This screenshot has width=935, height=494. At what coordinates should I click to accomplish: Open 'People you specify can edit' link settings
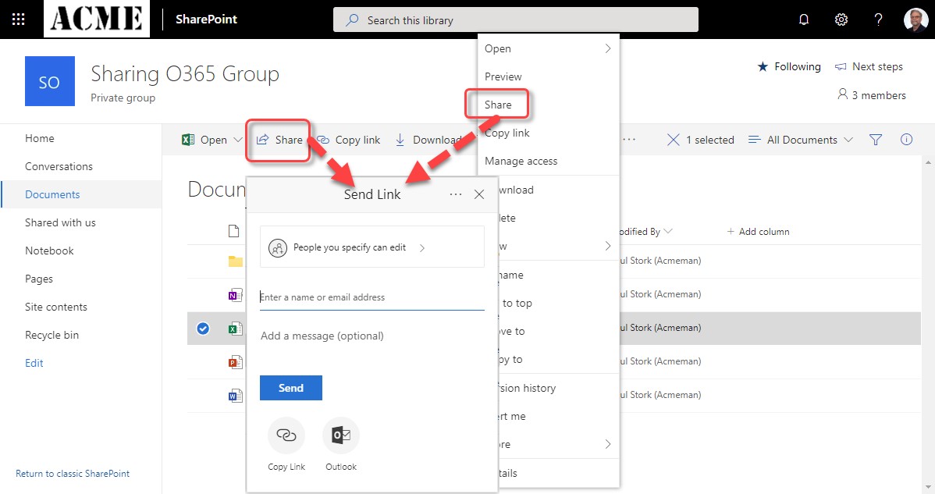coord(372,247)
